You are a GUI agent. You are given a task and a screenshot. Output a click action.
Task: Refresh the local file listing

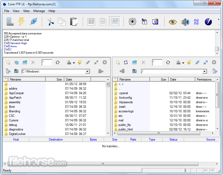point(58,62)
